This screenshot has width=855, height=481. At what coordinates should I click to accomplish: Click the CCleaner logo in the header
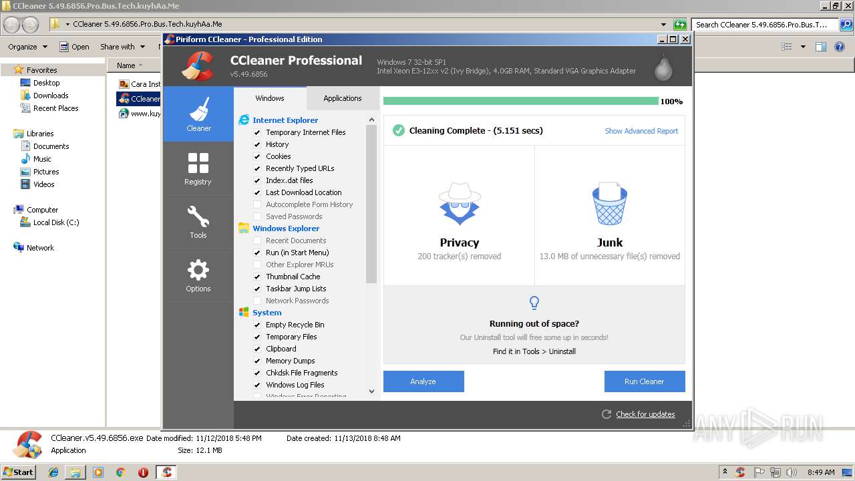197,66
